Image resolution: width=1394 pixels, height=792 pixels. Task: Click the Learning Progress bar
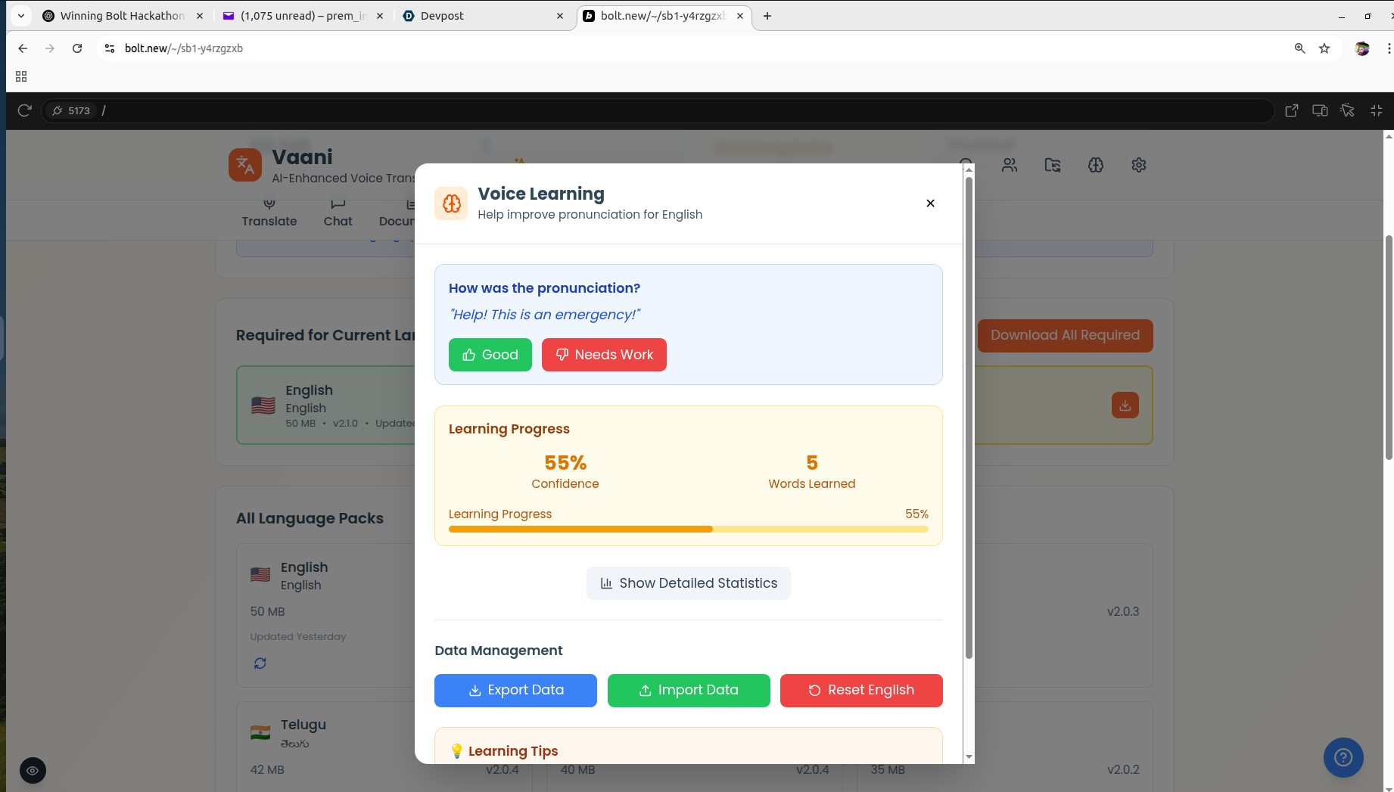tap(689, 530)
